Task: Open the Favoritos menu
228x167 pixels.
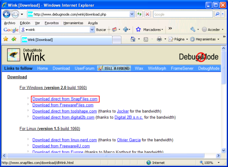Action: [52, 23]
